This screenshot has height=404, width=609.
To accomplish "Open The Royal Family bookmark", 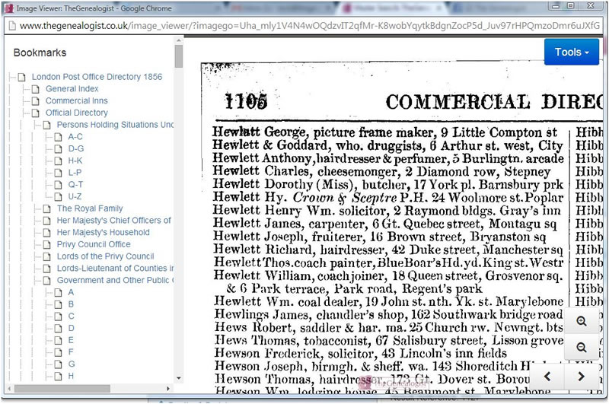I will coord(90,208).
